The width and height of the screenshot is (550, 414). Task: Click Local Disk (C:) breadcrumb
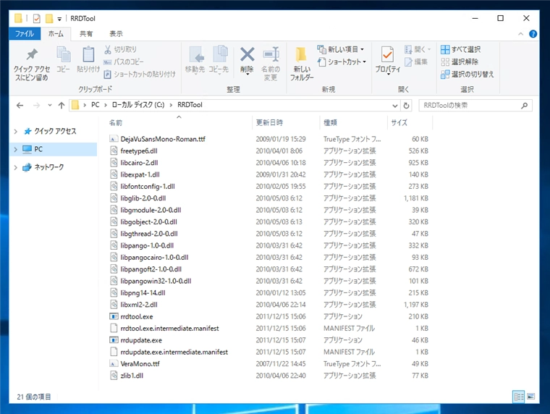point(137,105)
